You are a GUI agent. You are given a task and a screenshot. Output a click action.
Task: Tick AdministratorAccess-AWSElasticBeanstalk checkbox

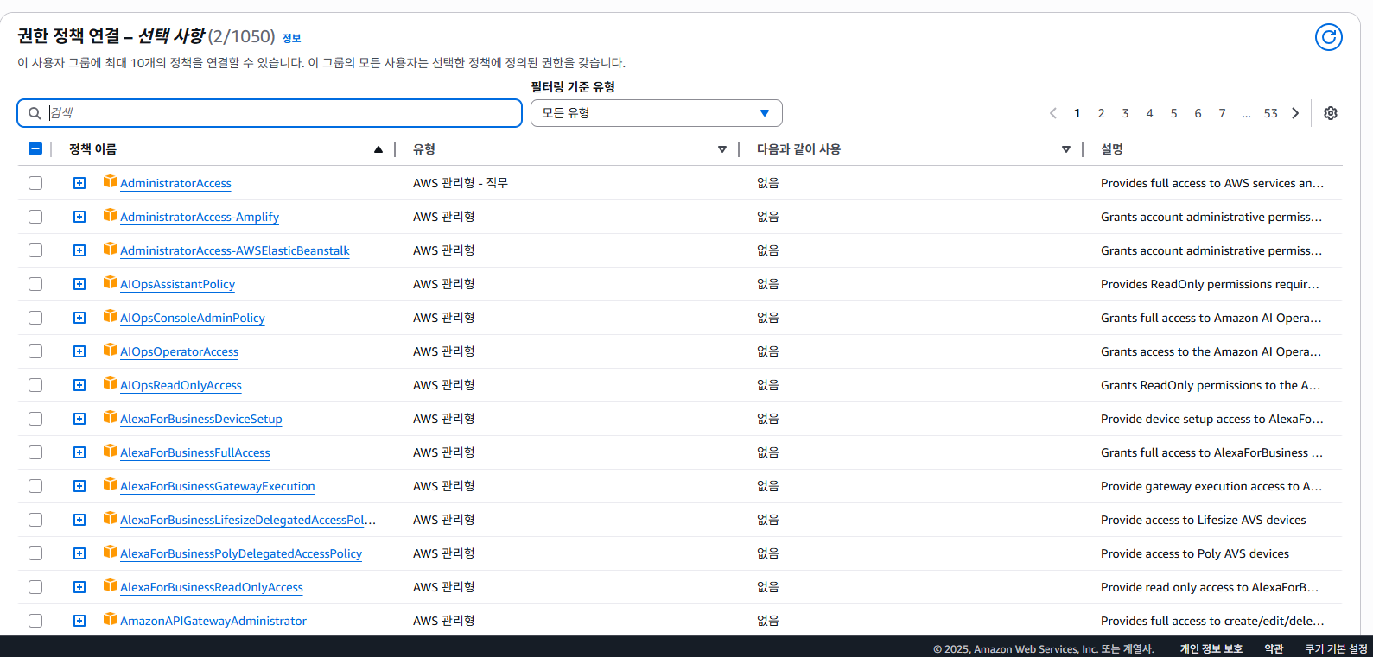35,250
